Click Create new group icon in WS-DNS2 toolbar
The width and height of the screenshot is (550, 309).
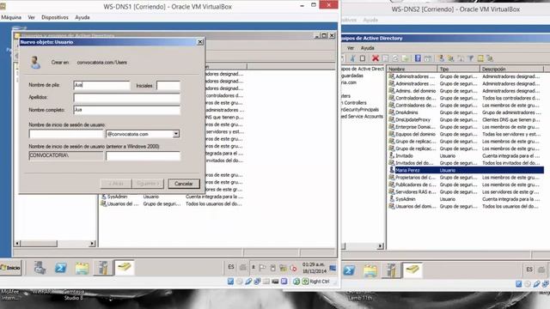pyautogui.click(x=450, y=58)
